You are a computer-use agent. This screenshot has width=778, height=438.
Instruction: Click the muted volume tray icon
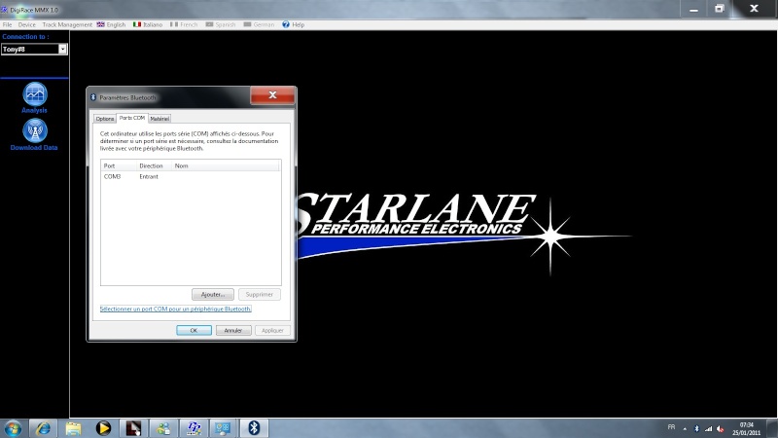tap(721, 428)
